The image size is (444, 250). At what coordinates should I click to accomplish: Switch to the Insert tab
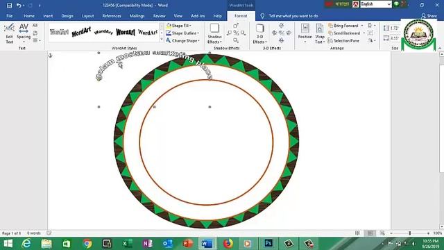[x=48, y=16]
